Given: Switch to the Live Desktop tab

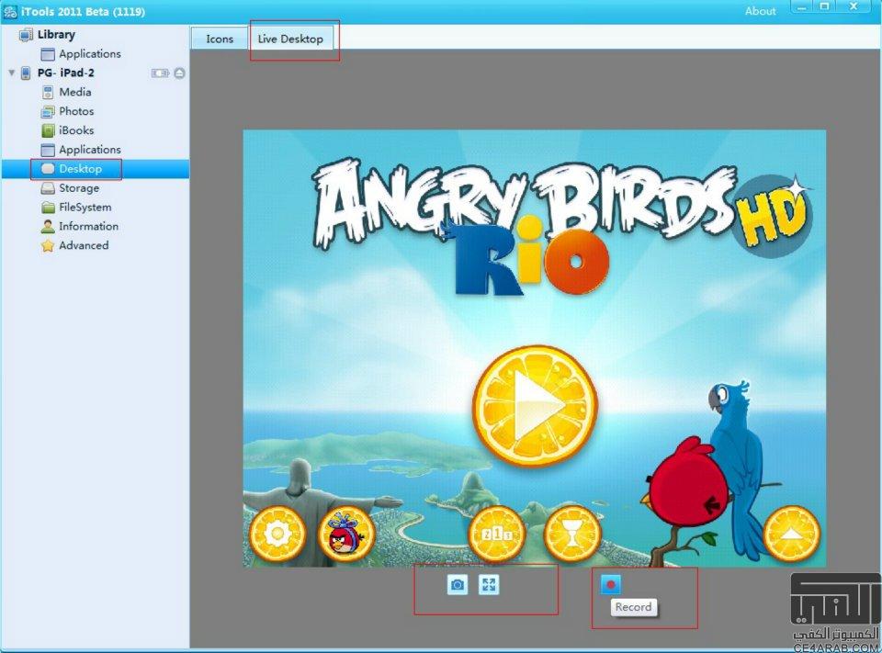Looking at the screenshot, I should pyautogui.click(x=291, y=39).
